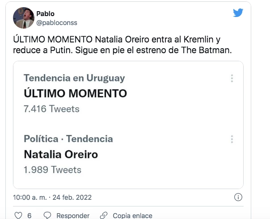Open the tweet info circle icon

(238, 197)
